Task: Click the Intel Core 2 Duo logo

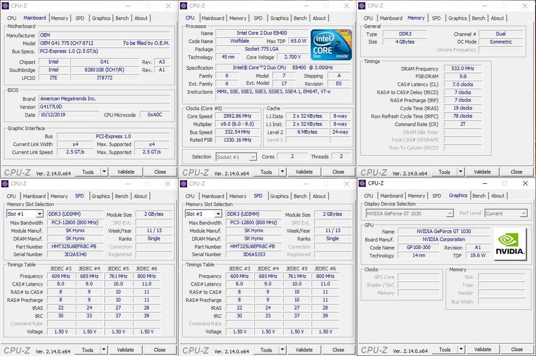Action: 331,45
